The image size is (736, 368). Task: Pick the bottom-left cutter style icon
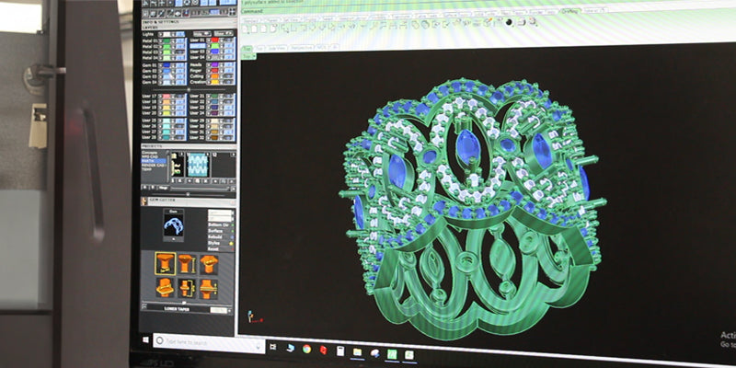[x=165, y=288]
